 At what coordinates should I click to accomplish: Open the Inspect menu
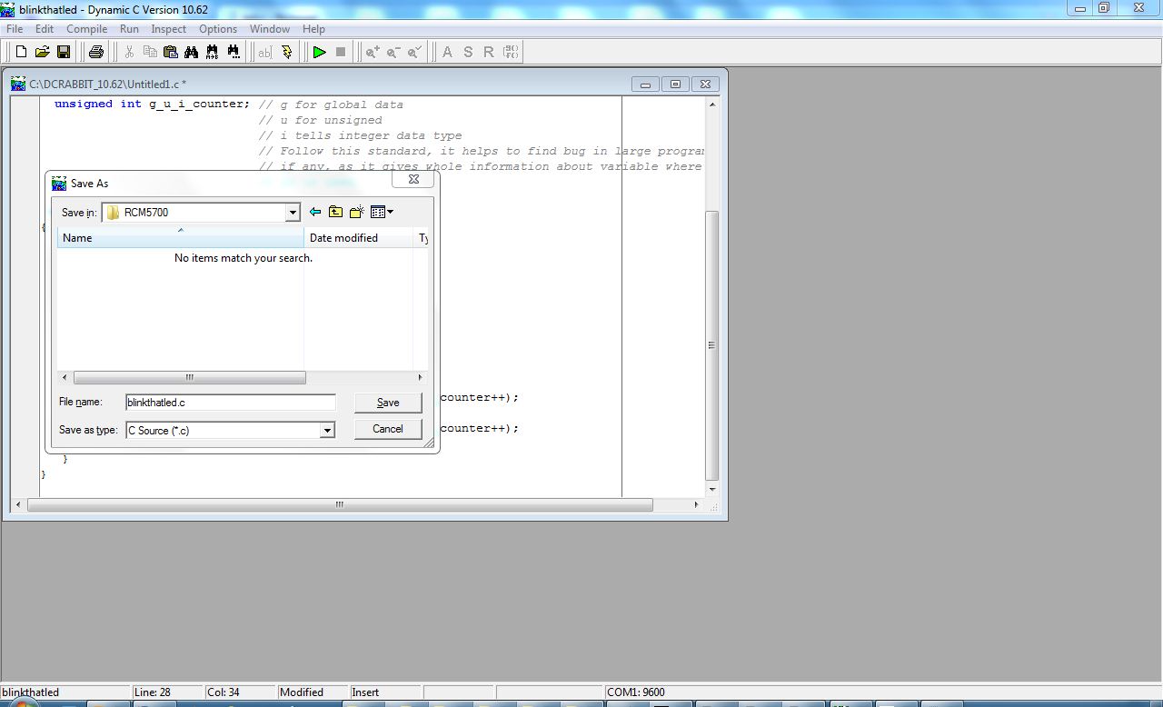[x=169, y=29]
